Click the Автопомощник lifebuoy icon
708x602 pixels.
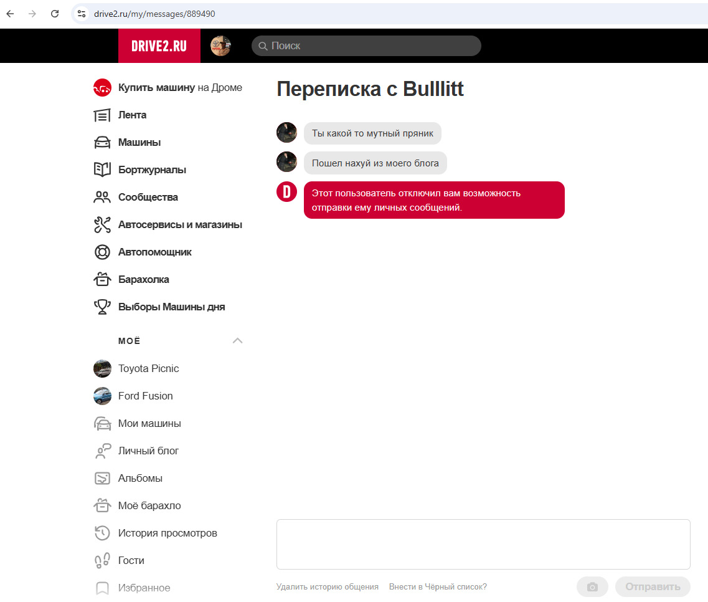pyautogui.click(x=101, y=252)
